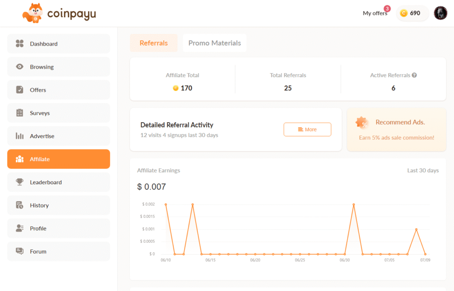Image resolution: width=454 pixels, height=291 pixels.
Task: Go to Profile in sidebar
Action: (59, 228)
